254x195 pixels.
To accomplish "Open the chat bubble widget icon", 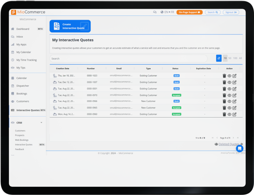I will 239,148.
